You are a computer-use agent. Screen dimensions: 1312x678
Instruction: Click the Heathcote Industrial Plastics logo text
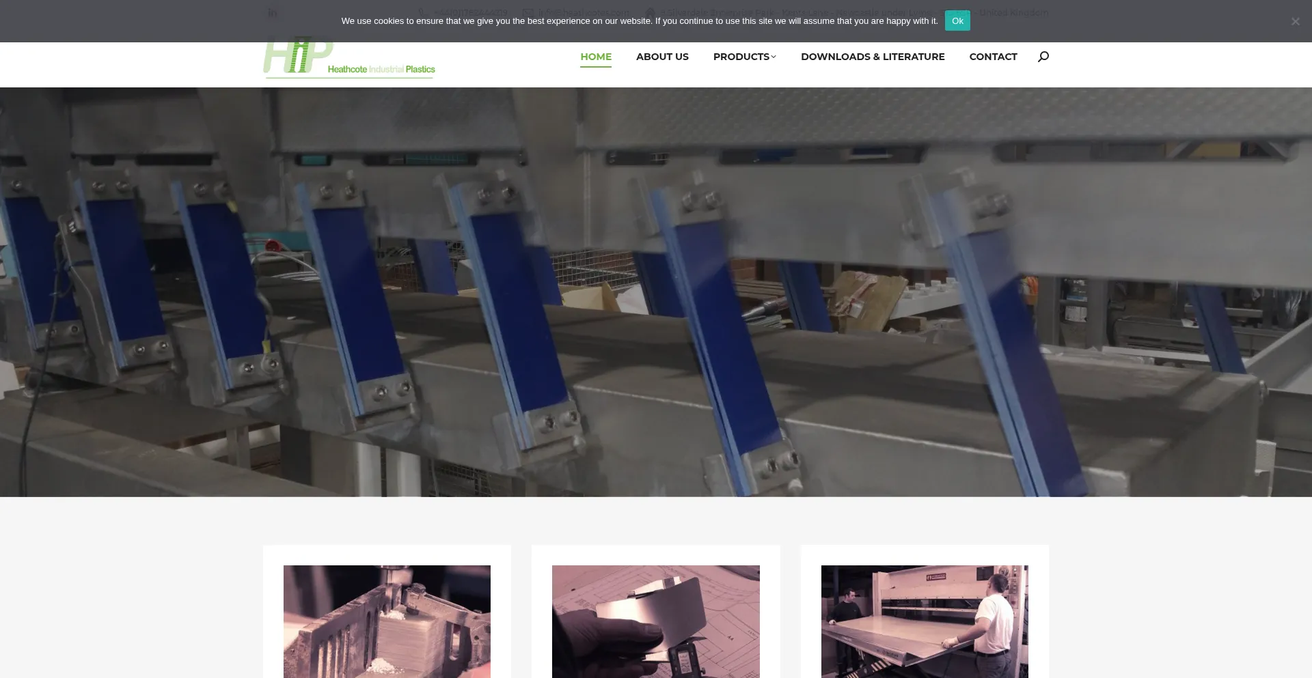pyautogui.click(x=381, y=70)
